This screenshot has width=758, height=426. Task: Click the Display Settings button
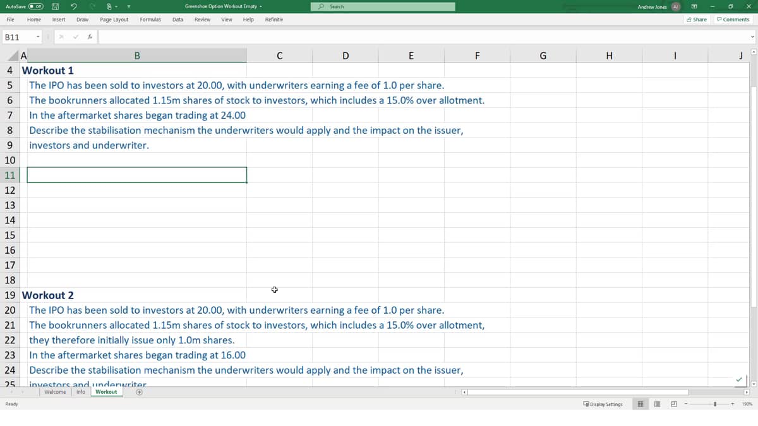pyautogui.click(x=603, y=404)
